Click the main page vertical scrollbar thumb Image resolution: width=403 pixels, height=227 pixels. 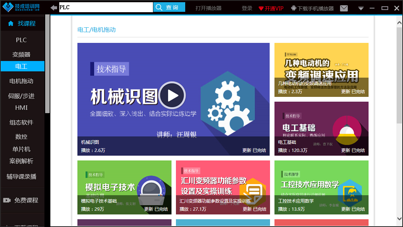click(399, 74)
